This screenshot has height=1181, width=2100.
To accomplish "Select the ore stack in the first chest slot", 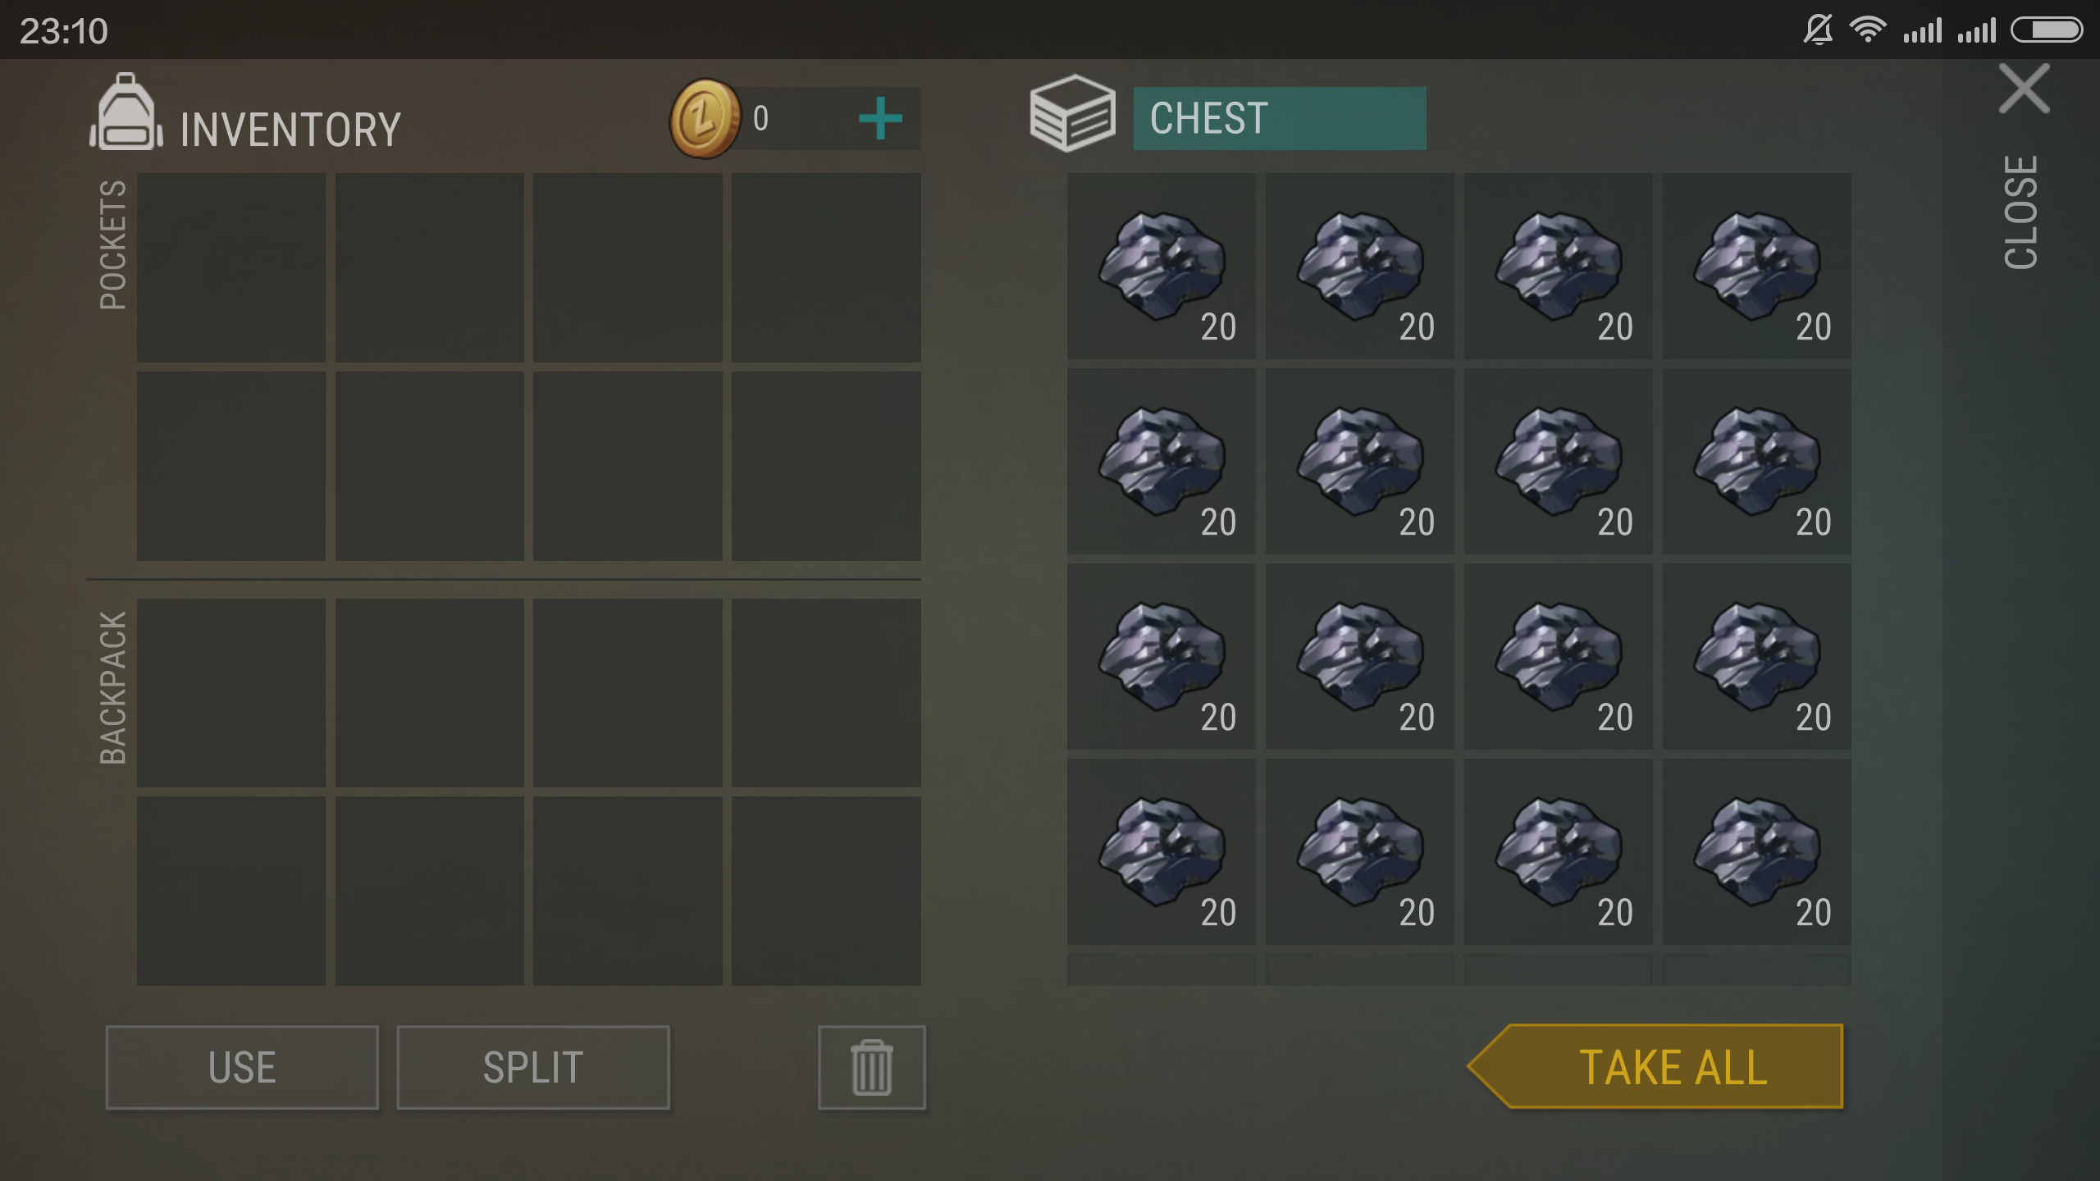I will coord(1161,266).
